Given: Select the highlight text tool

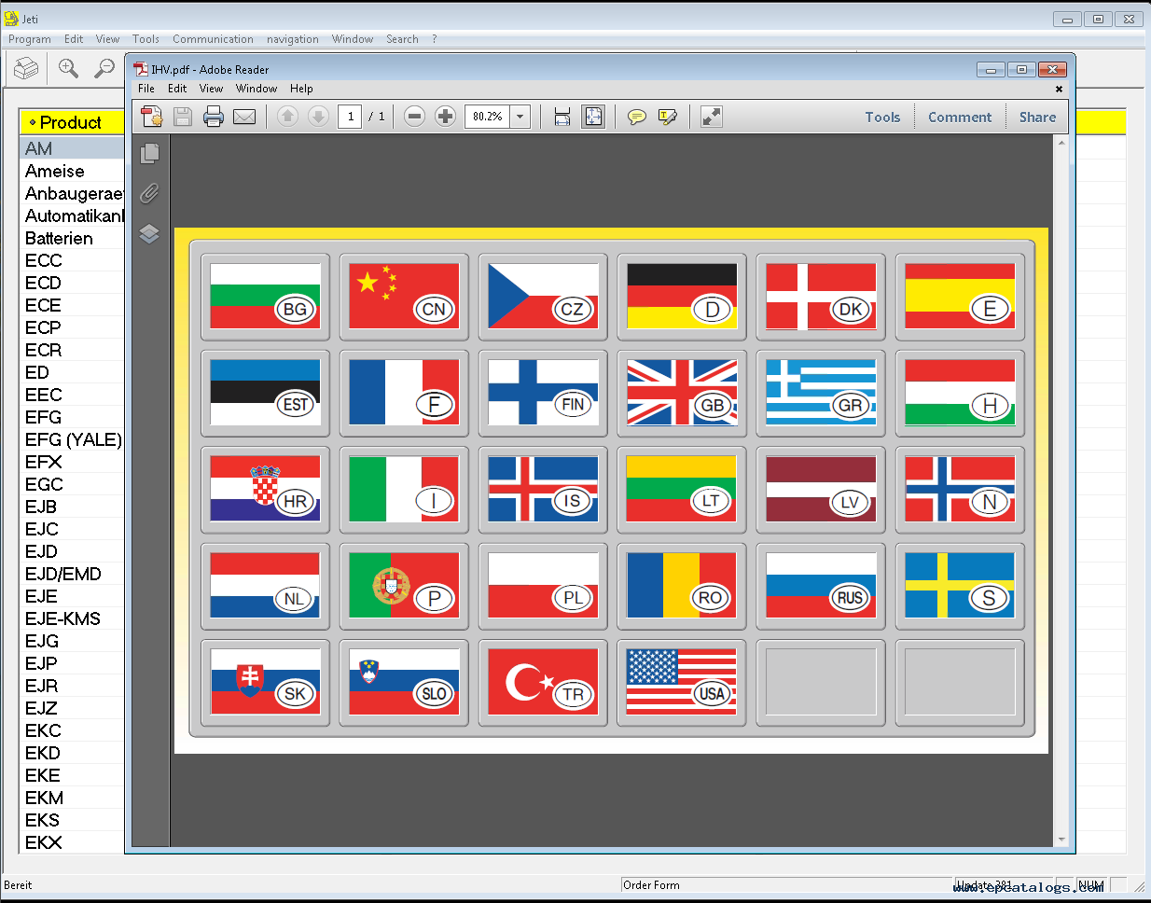Looking at the screenshot, I should pyautogui.click(x=668, y=117).
